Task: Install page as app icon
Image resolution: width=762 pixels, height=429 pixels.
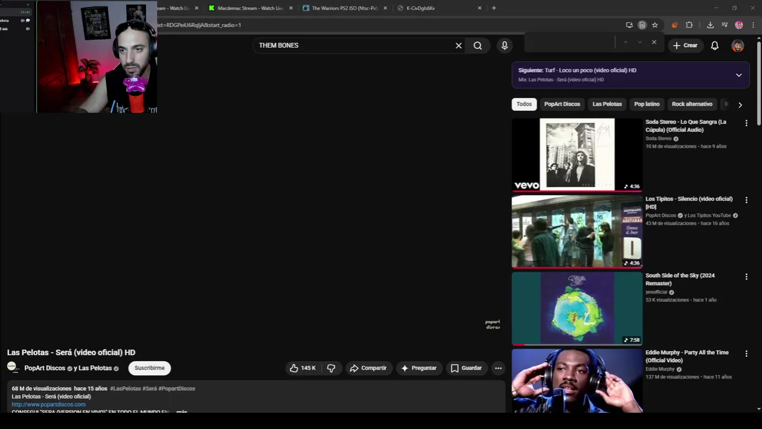Action: (x=629, y=25)
